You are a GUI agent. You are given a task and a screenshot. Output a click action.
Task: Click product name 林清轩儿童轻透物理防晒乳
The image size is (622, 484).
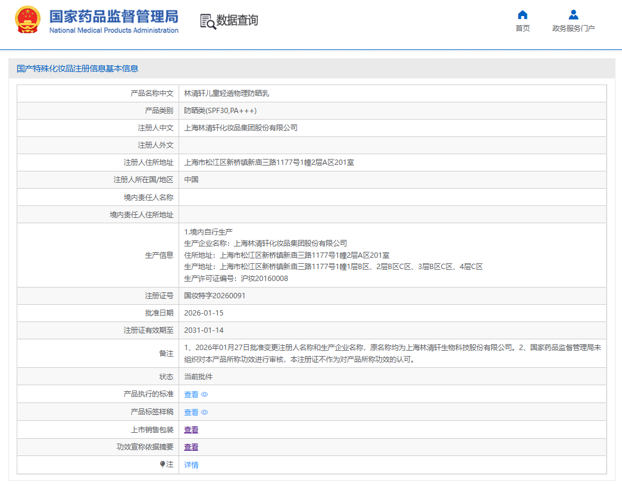222,93
